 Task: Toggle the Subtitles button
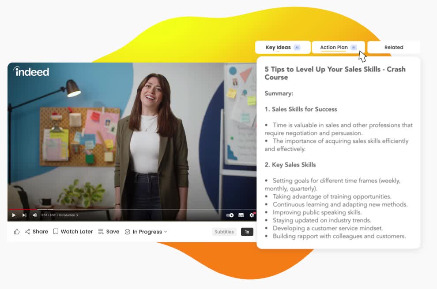click(224, 232)
